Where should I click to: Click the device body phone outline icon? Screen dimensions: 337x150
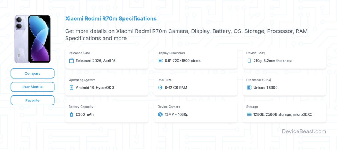click(249, 61)
